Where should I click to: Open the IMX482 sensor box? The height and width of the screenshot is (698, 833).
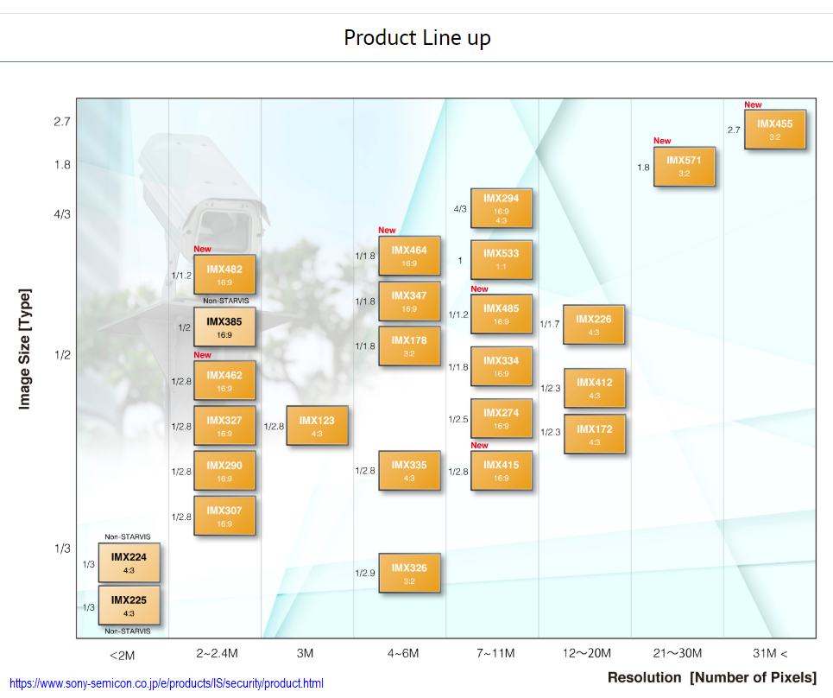pyautogui.click(x=224, y=275)
